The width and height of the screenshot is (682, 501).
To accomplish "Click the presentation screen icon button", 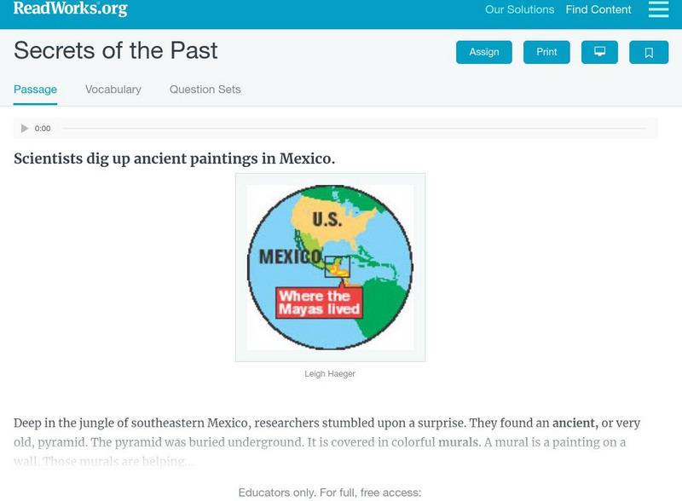I will click(599, 52).
